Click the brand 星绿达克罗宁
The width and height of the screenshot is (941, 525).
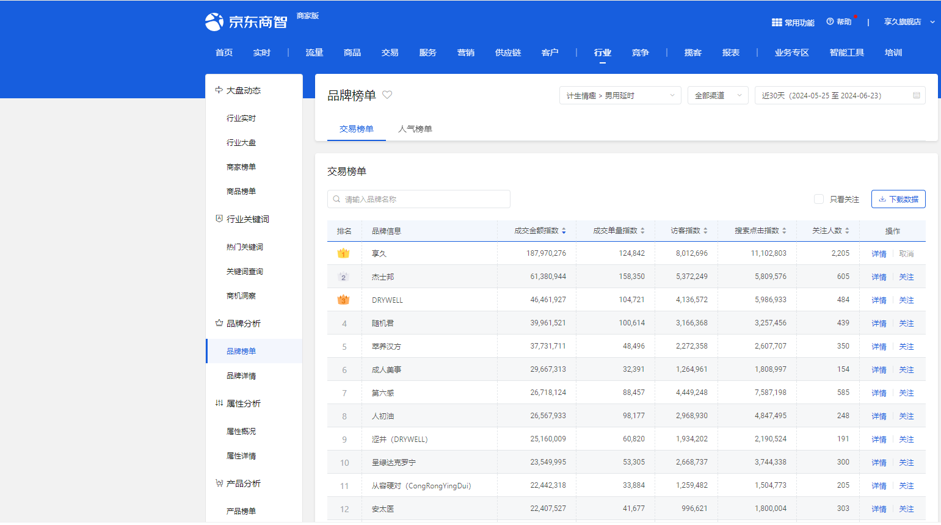tap(394, 463)
